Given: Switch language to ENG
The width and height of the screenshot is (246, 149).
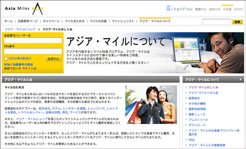Looking at the screenshot, I should coord(189,9).
